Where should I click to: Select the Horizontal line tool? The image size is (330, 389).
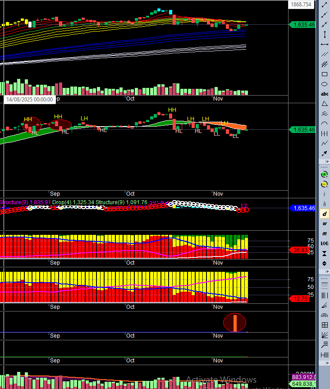(x=324, y=45)
